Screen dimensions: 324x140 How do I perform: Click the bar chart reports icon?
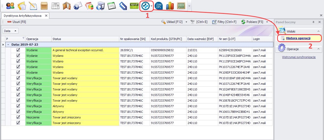170,6
